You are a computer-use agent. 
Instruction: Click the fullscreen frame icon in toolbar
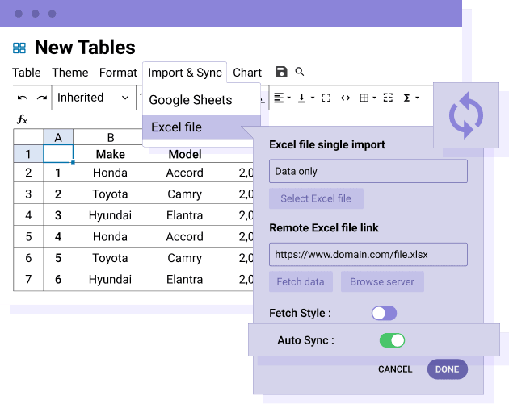[326, 98]
